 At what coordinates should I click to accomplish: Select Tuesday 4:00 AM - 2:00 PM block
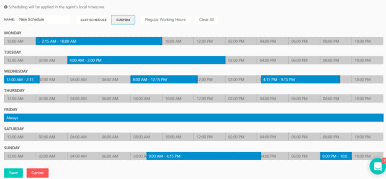pos(146,60)
